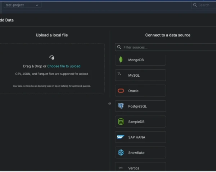Click the 'Upload a local file' heading
Viewport: 216px width, 172px height.
coord(52,35)
